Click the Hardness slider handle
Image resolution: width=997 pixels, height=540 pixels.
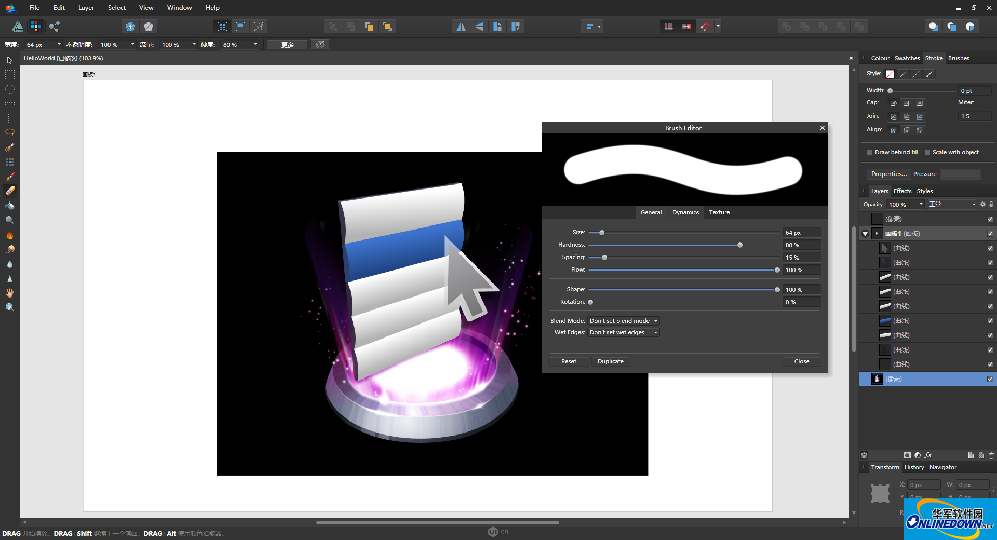[x=740, y=245]
